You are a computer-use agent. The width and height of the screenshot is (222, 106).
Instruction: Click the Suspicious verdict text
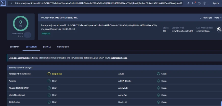57,74
